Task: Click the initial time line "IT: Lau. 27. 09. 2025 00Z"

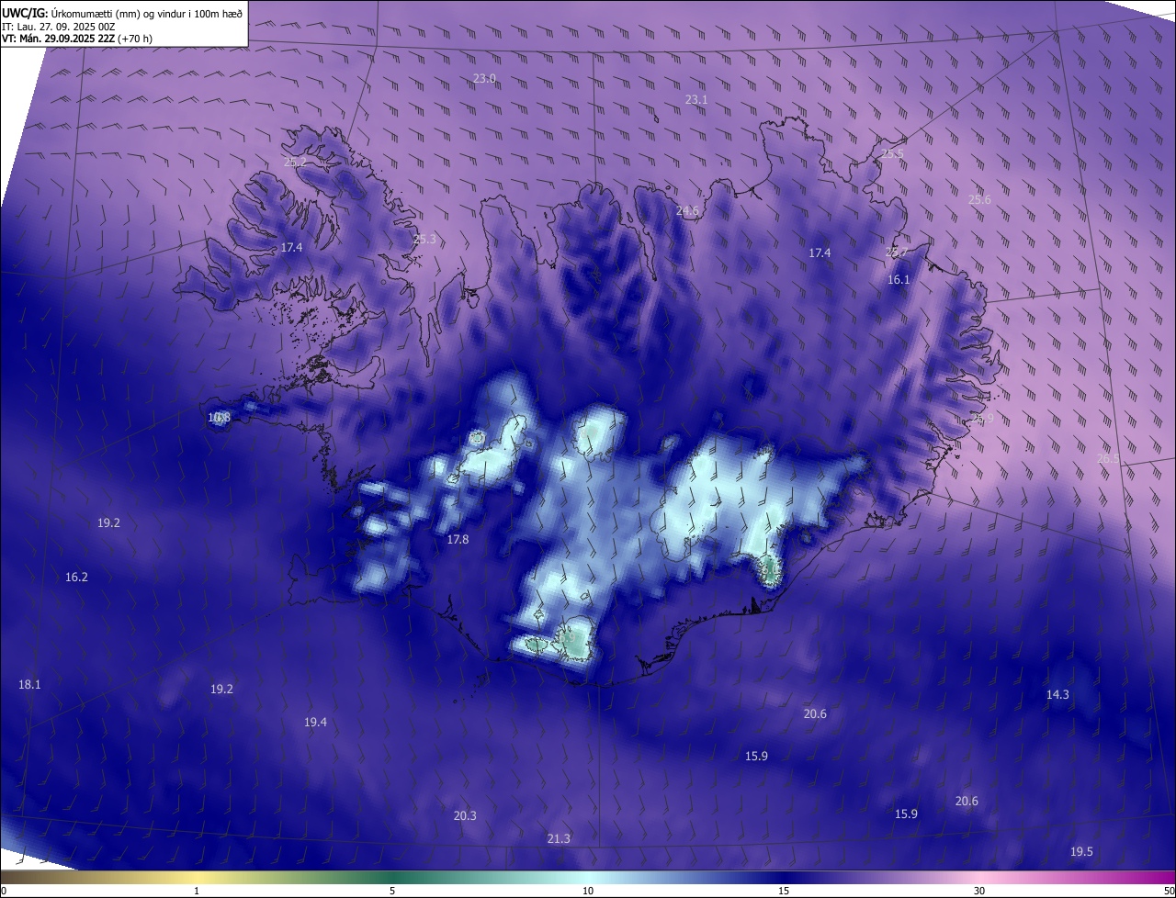Action: 57,26
